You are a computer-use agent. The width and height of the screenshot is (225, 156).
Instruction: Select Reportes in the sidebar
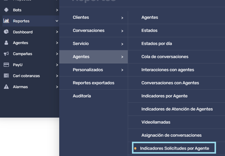(31, 21)
